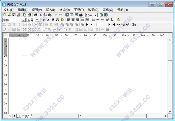
Task: Click the bulleted list icon
Action: click(x=93, y=20)
